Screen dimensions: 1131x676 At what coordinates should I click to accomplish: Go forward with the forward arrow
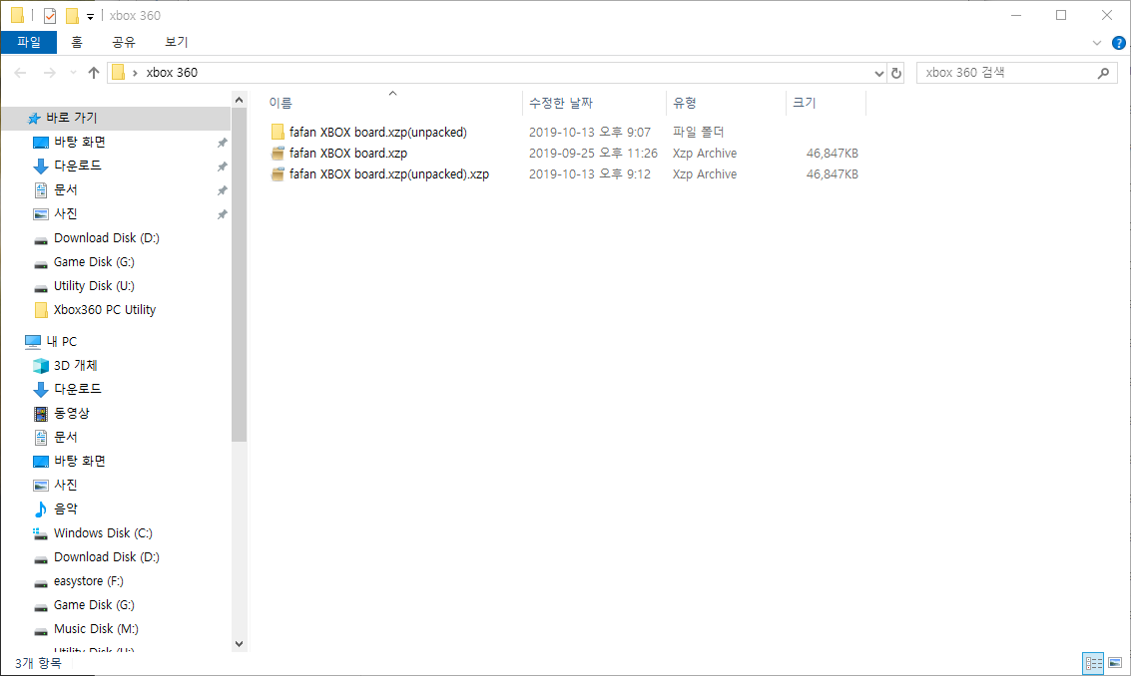[49, 73]
